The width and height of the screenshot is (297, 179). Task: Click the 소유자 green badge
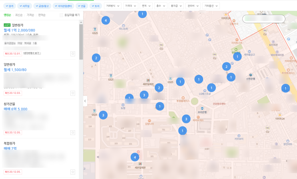7,25
